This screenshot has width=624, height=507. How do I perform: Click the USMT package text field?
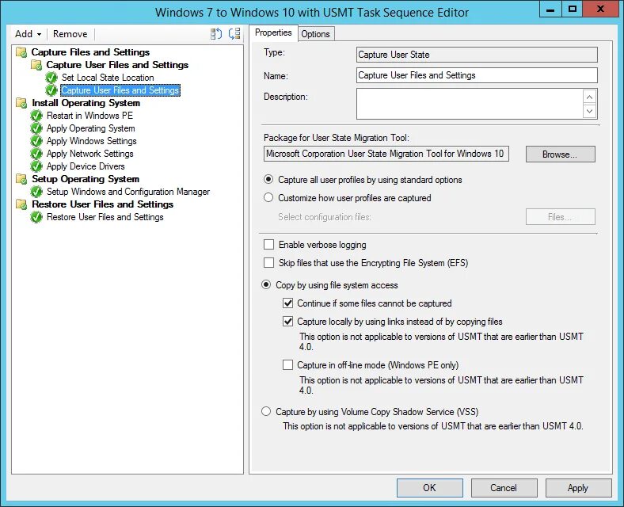[x=386, y=154]
